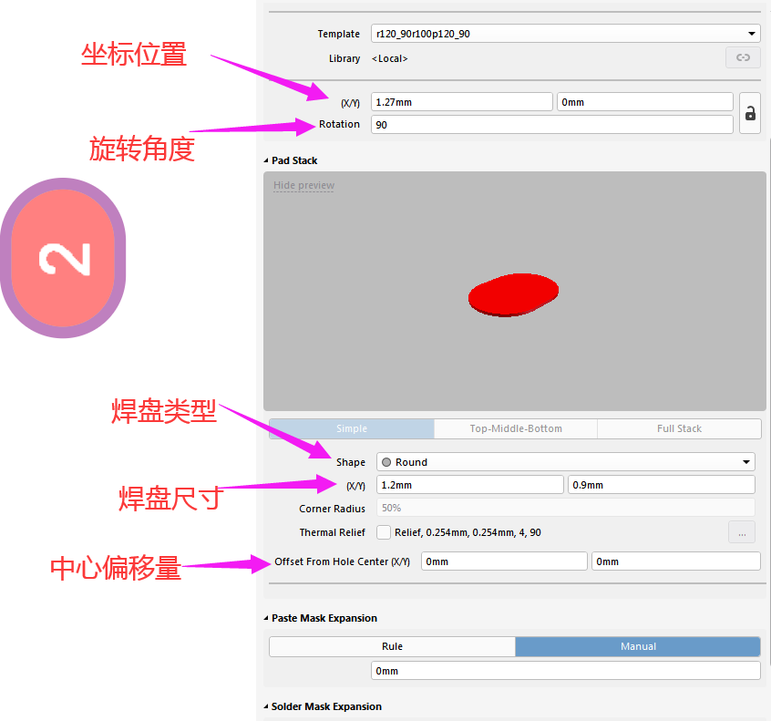Switch to the Full Stack tab
The image size is (771, 721).
(x=679, y=428)
